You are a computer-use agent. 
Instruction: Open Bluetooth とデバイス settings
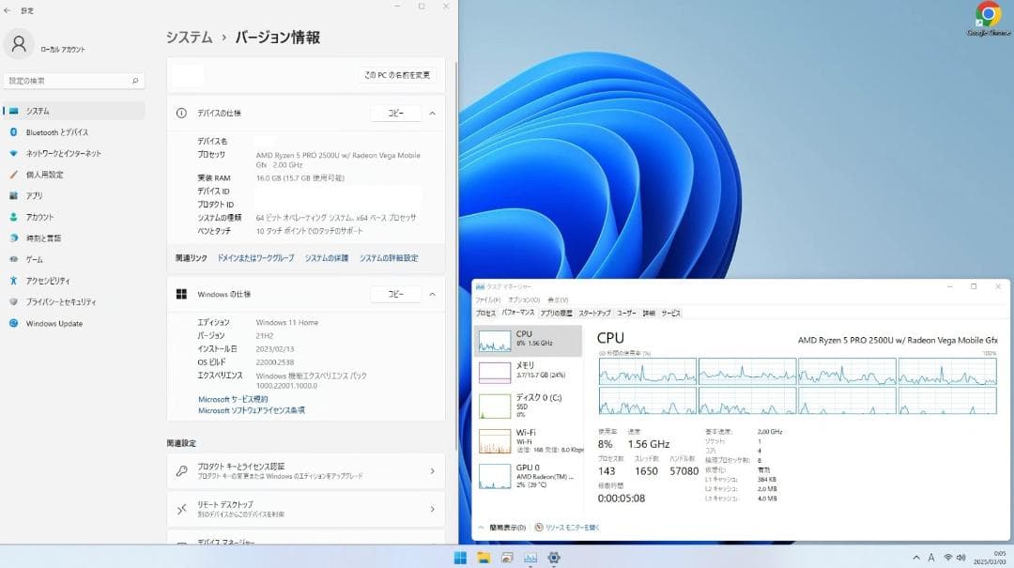[56, 132]
